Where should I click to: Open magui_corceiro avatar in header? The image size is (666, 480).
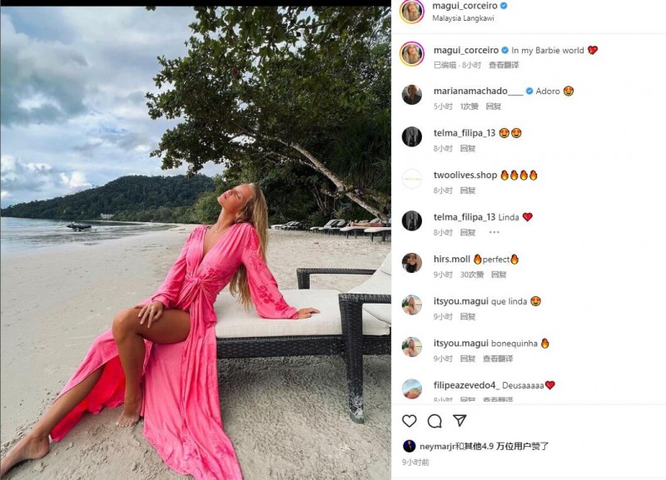412,11
